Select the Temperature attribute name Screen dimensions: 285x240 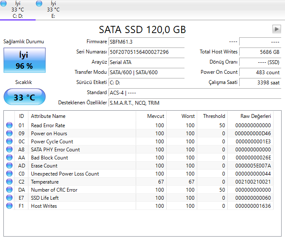[x=45, y=182]
